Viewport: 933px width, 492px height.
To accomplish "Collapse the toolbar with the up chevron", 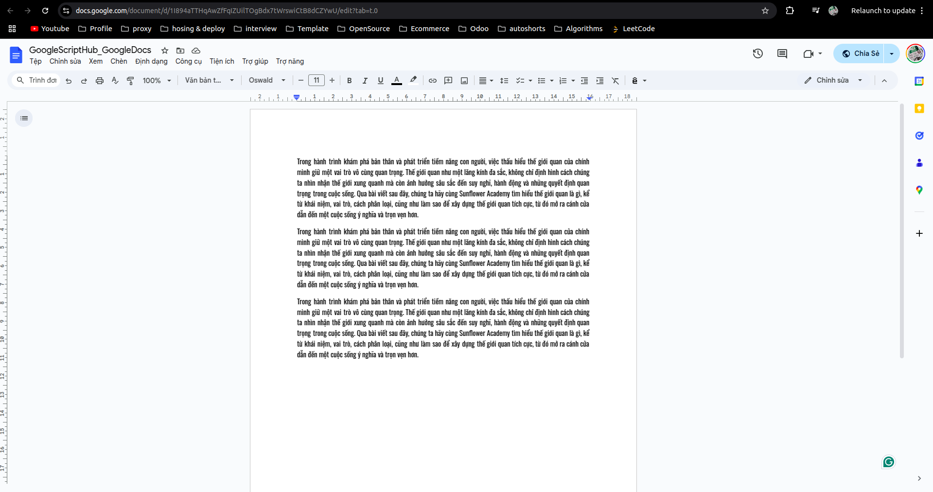I will [884, 81].
